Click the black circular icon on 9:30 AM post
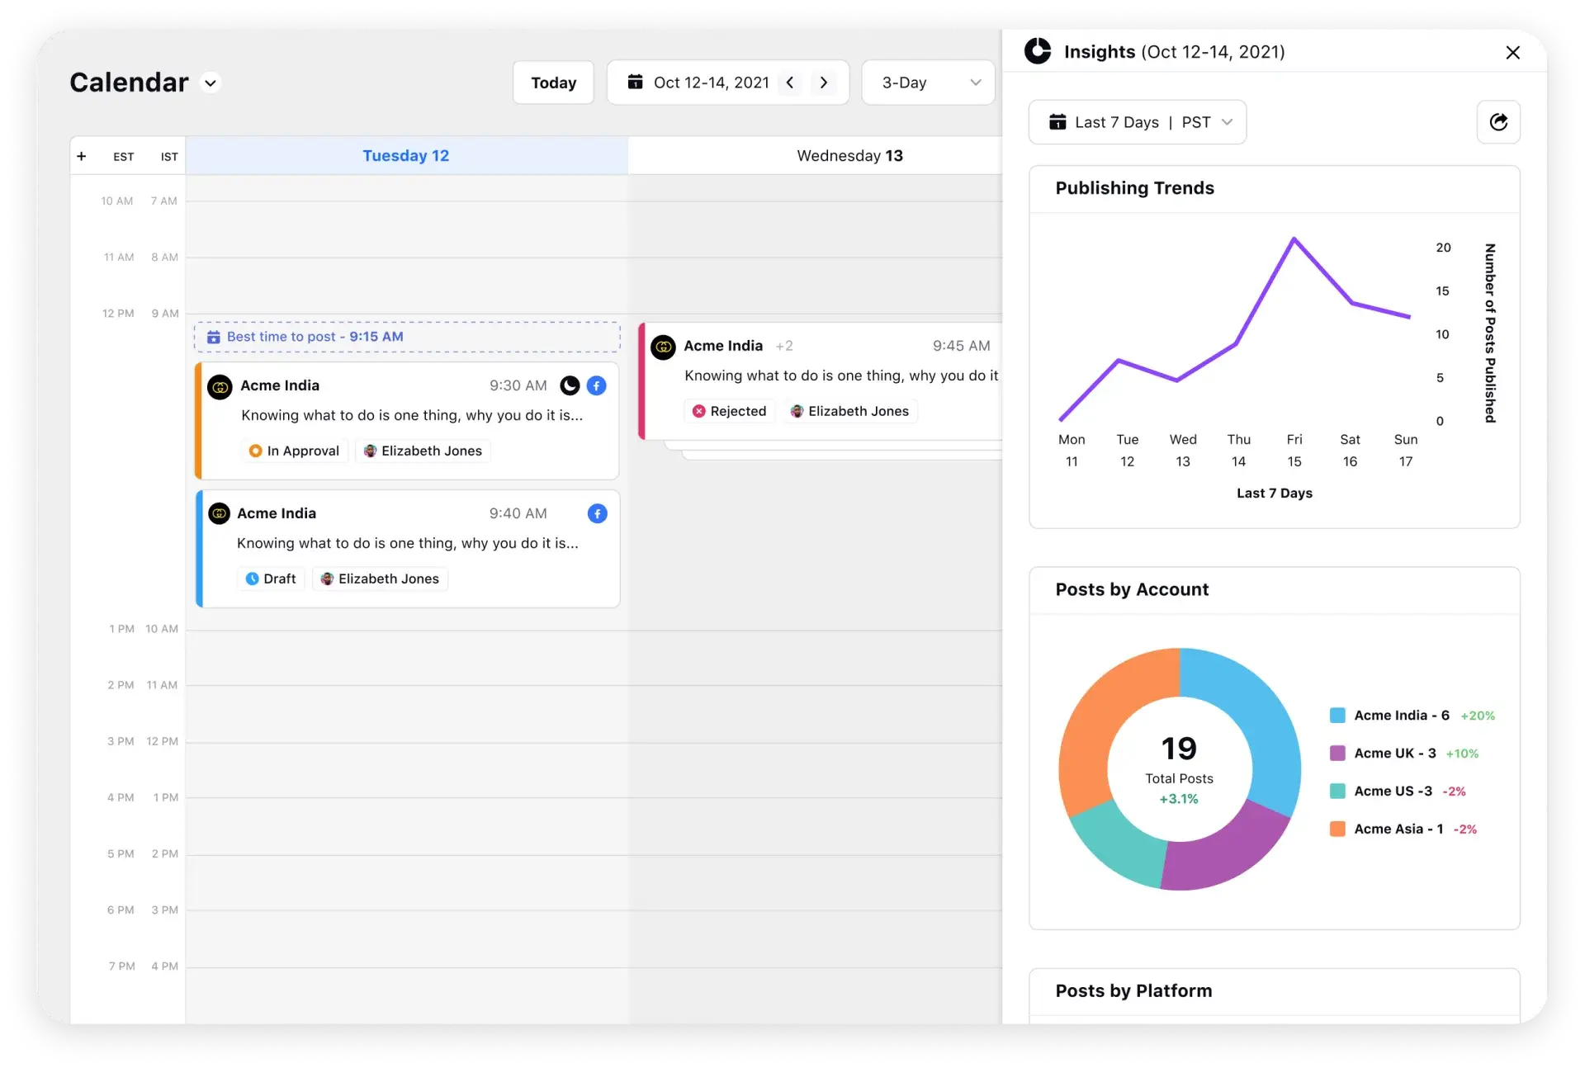This screenshot has width=1585, height=1068. coord(570,385)
